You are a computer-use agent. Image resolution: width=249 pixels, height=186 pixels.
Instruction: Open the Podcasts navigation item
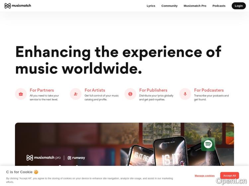click(219, 6)
